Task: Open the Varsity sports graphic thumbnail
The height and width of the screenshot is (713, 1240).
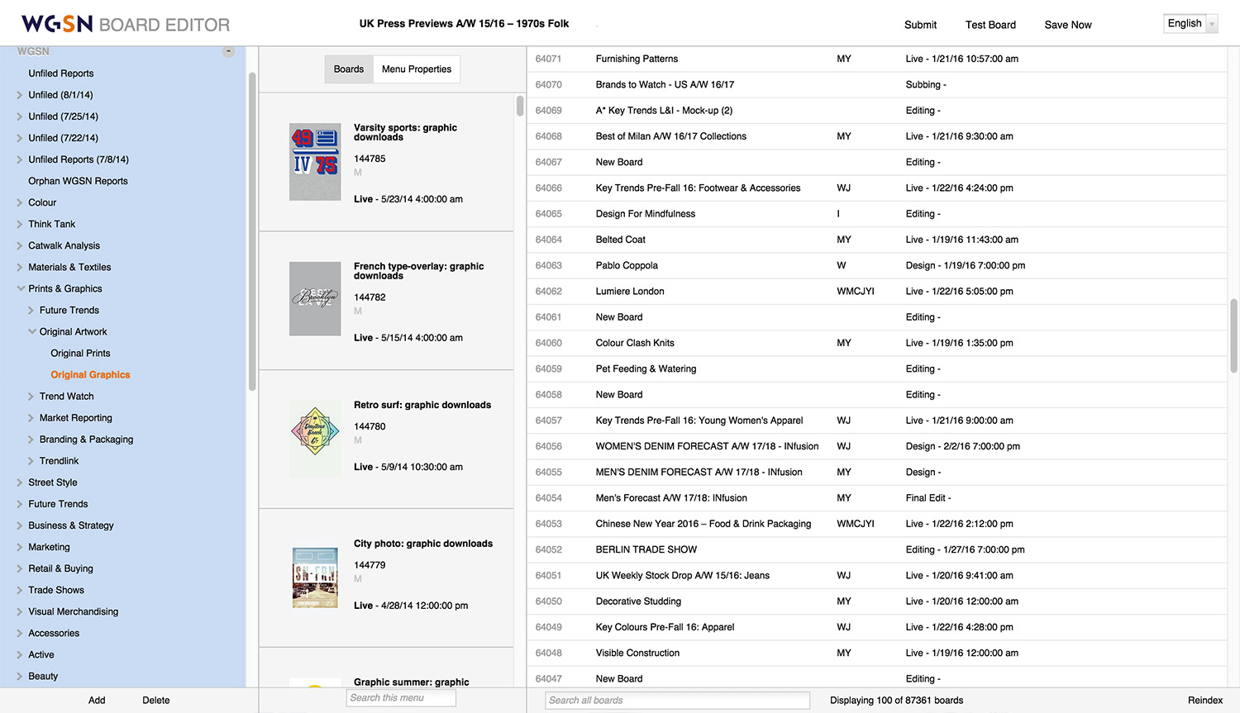Action: [315, 162]
